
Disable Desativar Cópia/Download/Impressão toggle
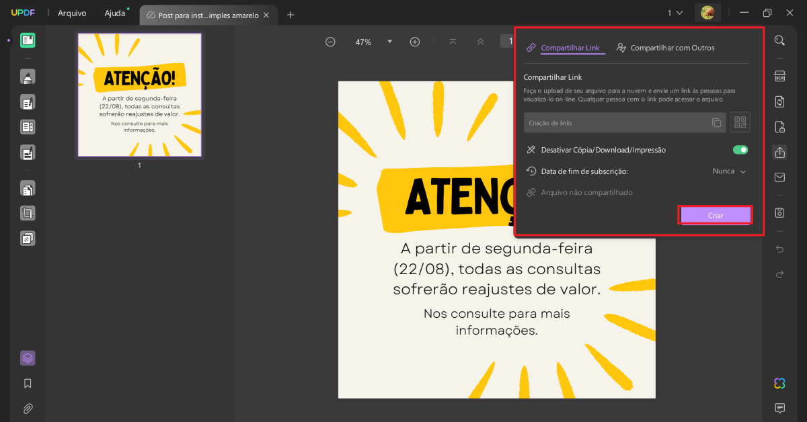pos(740,149)
